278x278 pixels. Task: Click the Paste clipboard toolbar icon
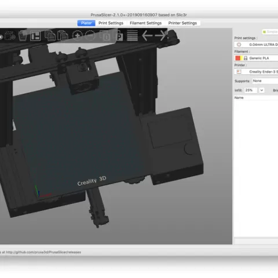tap(63, 35)
